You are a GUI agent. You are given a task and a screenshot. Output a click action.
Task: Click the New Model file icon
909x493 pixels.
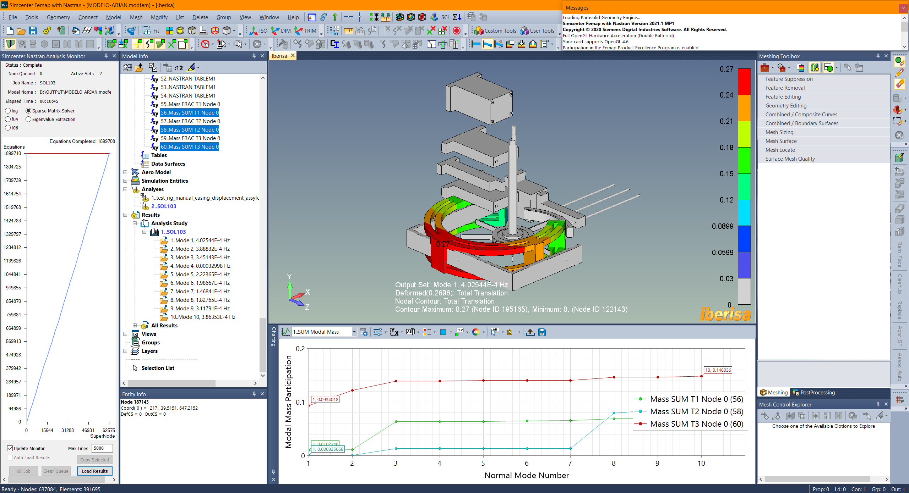pyautogui.click(x=10, y=31)
